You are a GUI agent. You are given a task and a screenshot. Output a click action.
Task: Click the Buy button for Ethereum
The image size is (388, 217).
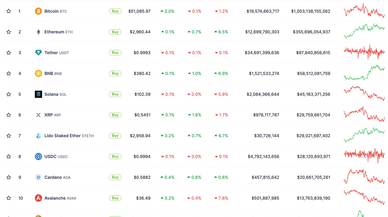(x=115, y=32)
